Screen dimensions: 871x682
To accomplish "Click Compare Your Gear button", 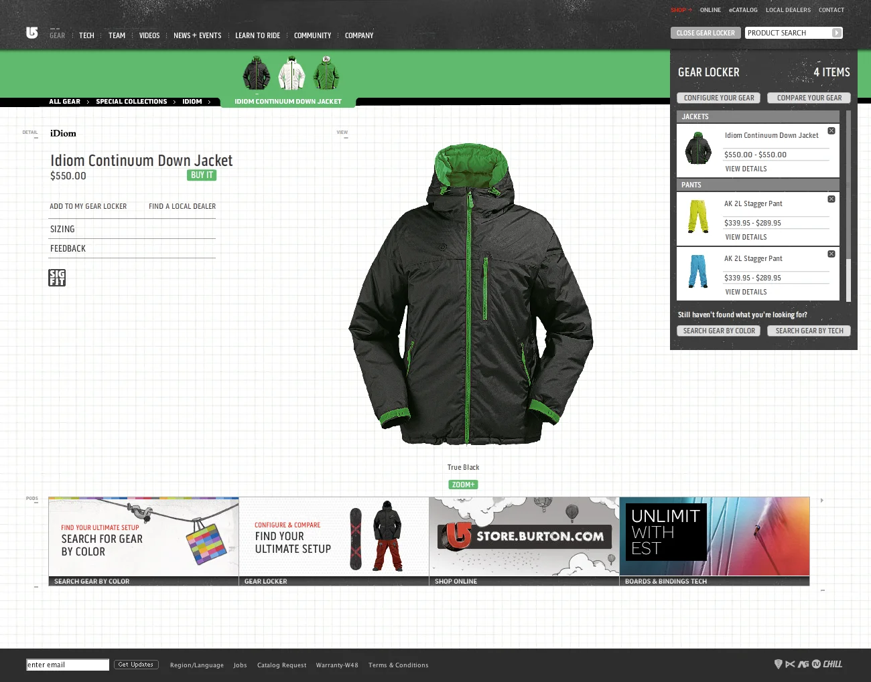I will (x=809, y=98).
